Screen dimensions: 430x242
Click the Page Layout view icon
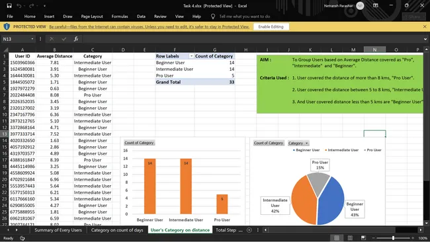350,238
